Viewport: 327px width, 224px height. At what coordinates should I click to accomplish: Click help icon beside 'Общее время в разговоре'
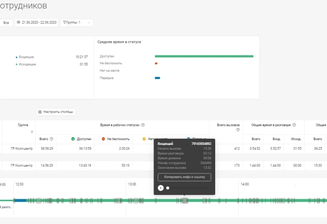[294, 125]
